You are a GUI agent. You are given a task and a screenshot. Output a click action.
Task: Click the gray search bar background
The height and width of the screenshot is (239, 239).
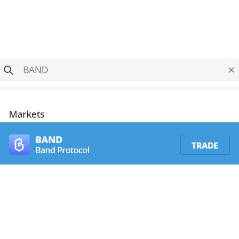[133, 70]
